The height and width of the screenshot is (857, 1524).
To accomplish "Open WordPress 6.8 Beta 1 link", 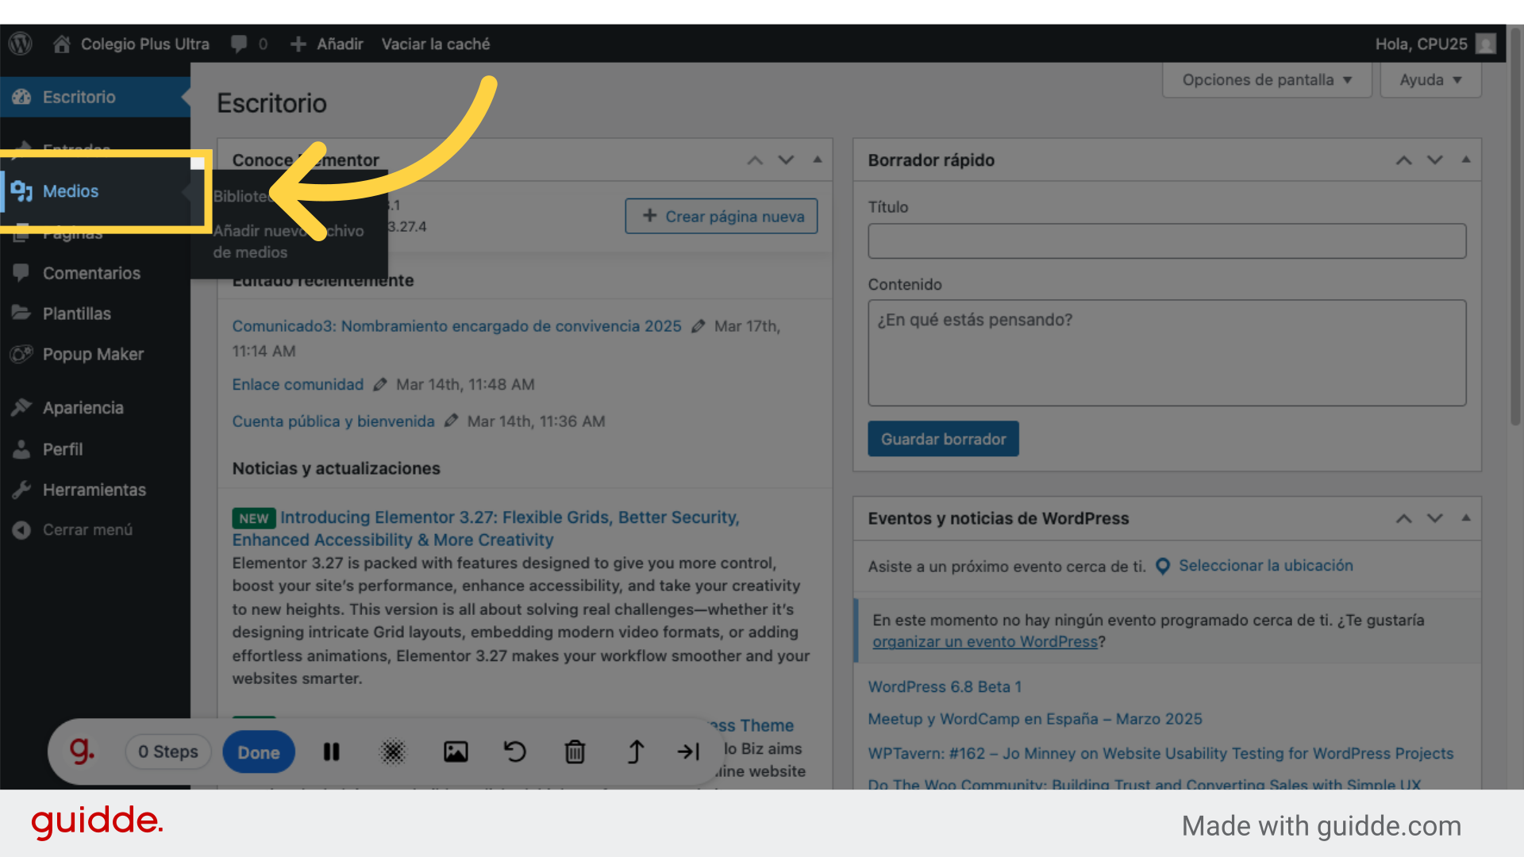I will (x=945, y=686).
